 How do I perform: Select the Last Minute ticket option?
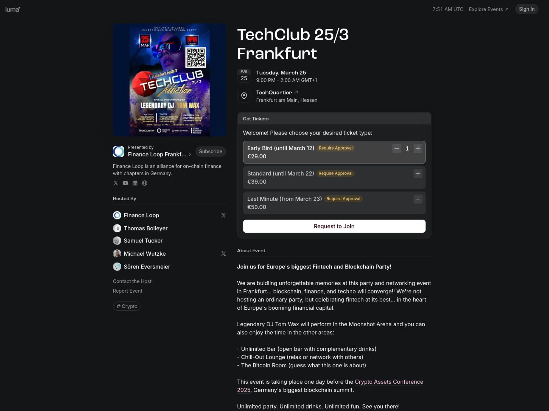pos(334,203)
